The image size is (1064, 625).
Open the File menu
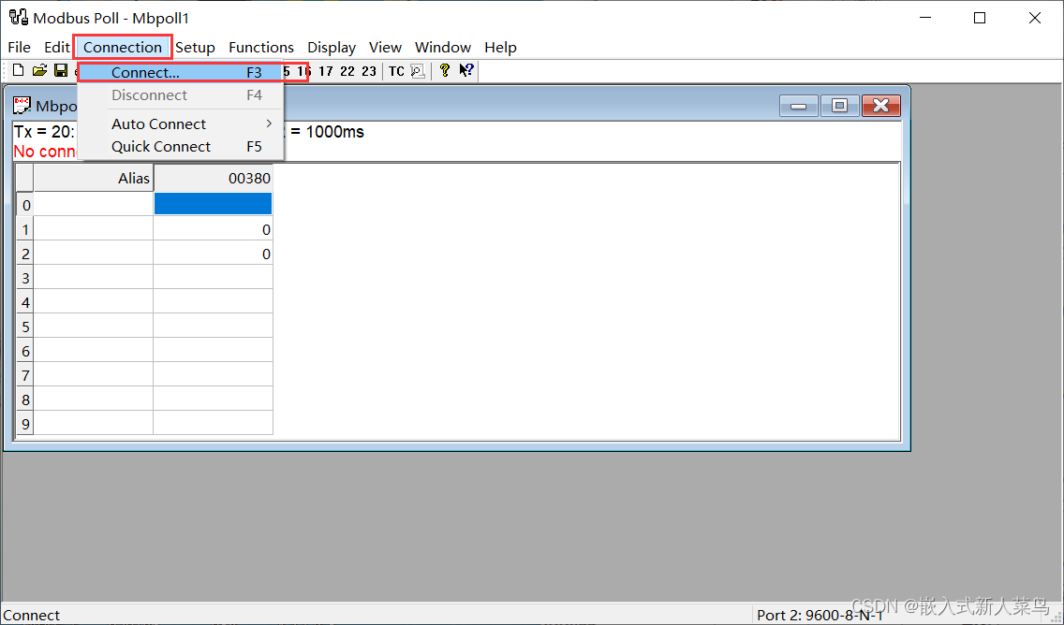(x=19, y=48)
